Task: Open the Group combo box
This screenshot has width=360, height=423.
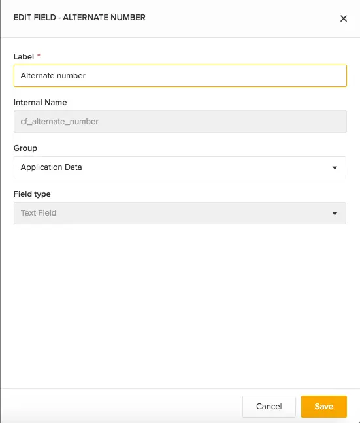Action: pyautogui.click(x=180, y=167)
